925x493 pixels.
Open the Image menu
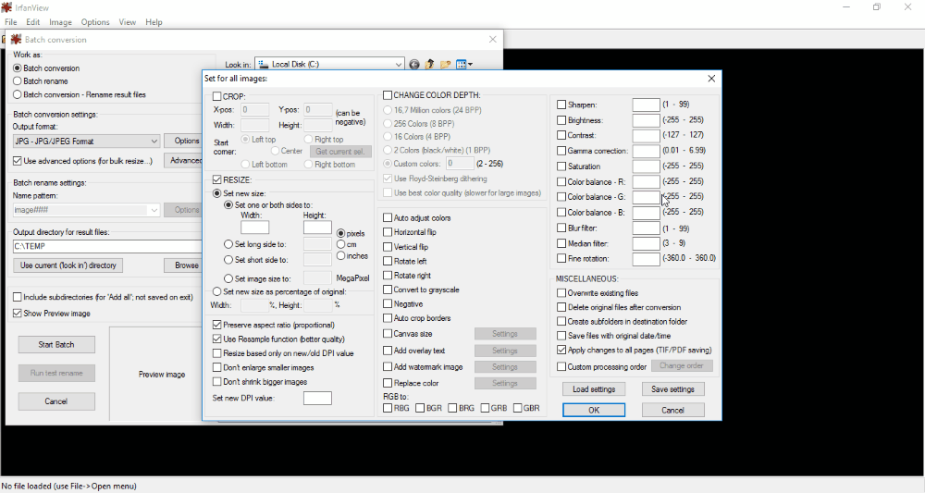tap(60, 22)
